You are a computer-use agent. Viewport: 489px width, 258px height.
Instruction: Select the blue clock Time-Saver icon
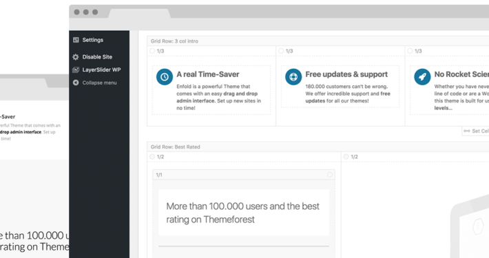165,76
